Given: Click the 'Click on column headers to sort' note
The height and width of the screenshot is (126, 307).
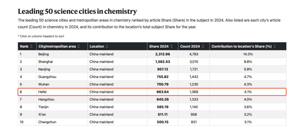Looking at the screenshot, I should pos(41,36).
